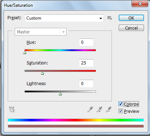
Task: Click the Lightness value input field
Action: point(86,84)
